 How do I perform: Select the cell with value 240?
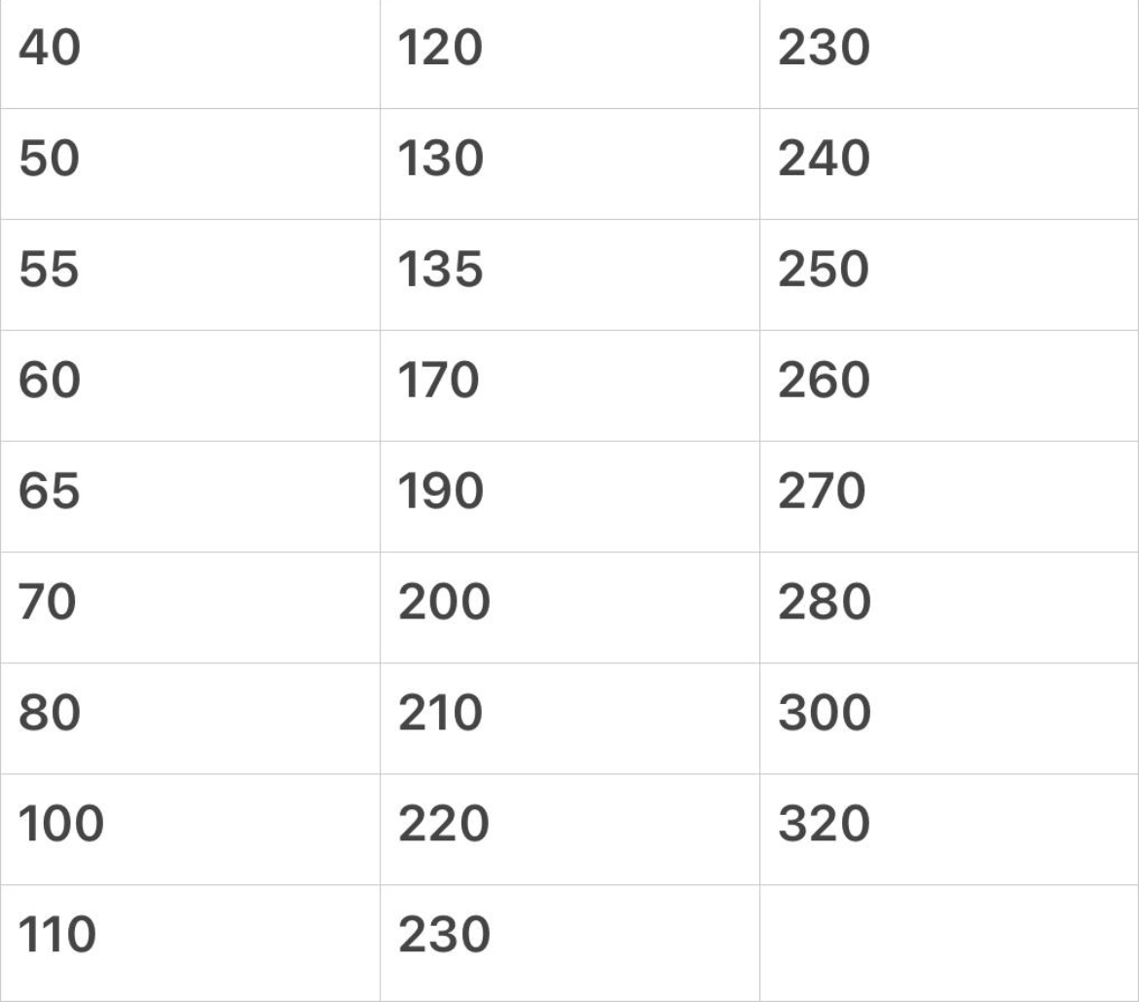point(824,160)
